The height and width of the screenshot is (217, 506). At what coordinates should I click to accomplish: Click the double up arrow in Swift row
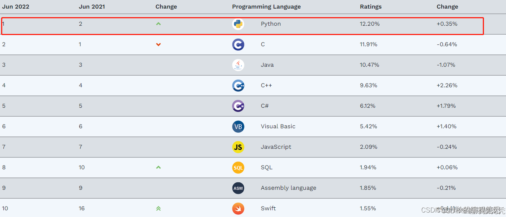coord(158,208)
